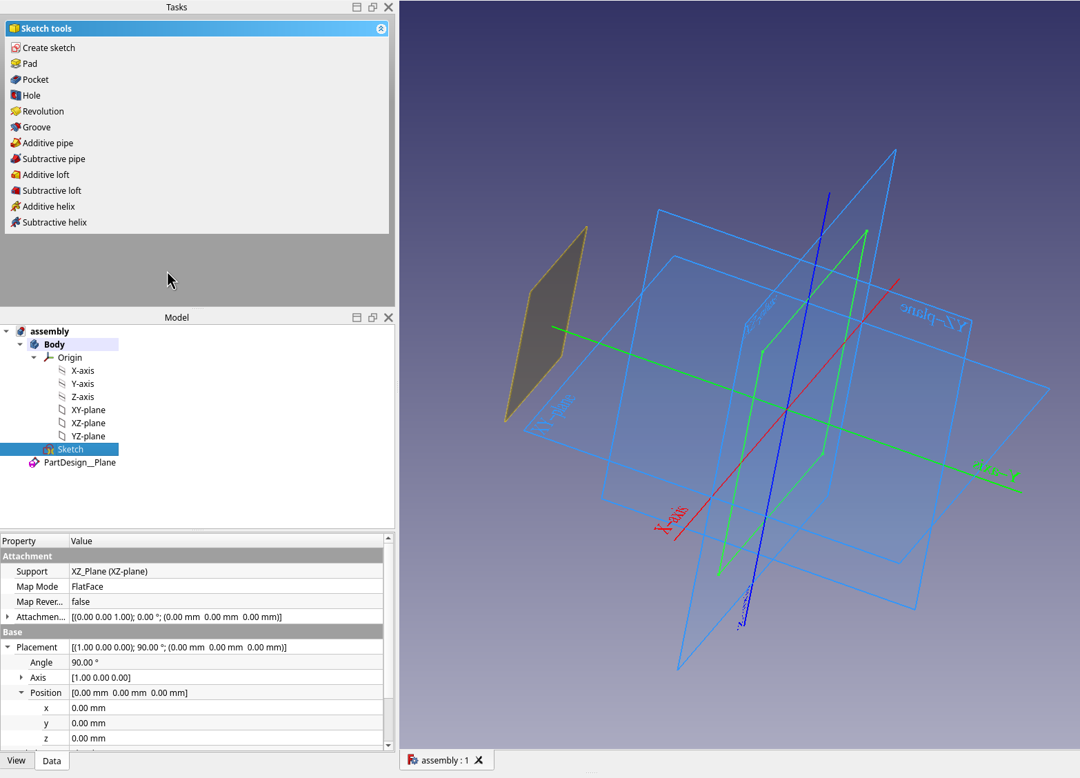This screenshot has width=1080, height=778.
Task: Expand the Axis property row
Action: click(21, 677)
